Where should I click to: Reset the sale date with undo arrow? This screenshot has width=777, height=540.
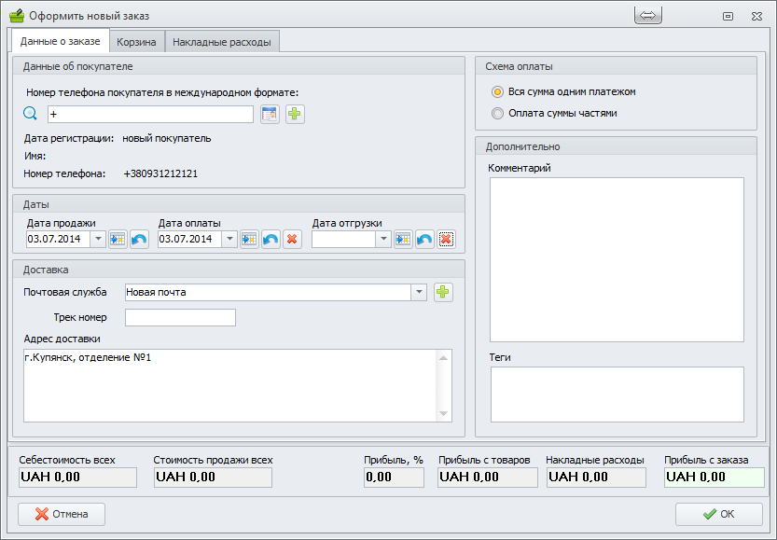click(x=139, y=240)
